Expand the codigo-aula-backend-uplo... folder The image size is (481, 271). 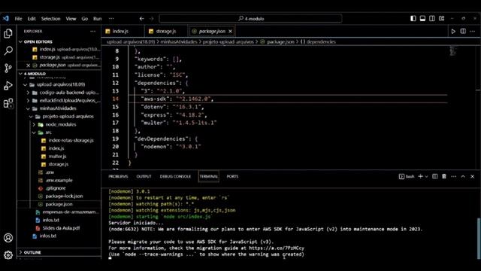69,93
